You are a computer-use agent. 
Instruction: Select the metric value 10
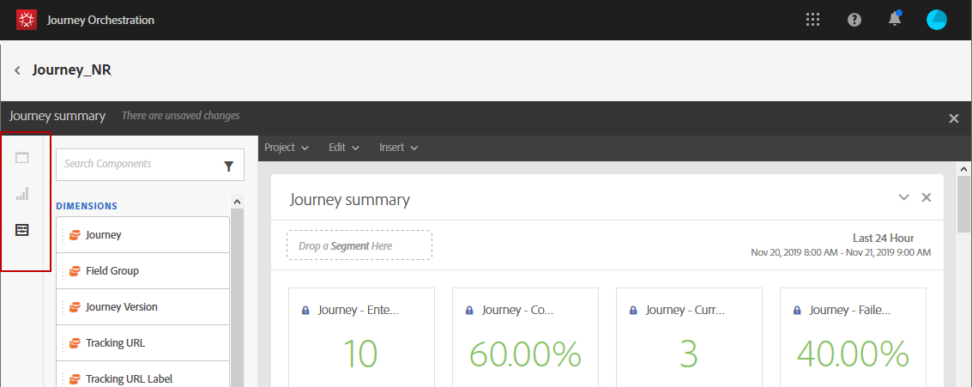click(360, 354)
